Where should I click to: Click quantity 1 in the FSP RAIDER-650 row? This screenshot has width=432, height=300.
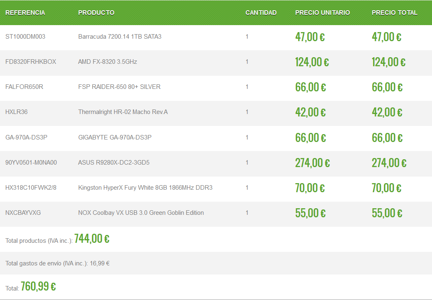click(247, 87)
